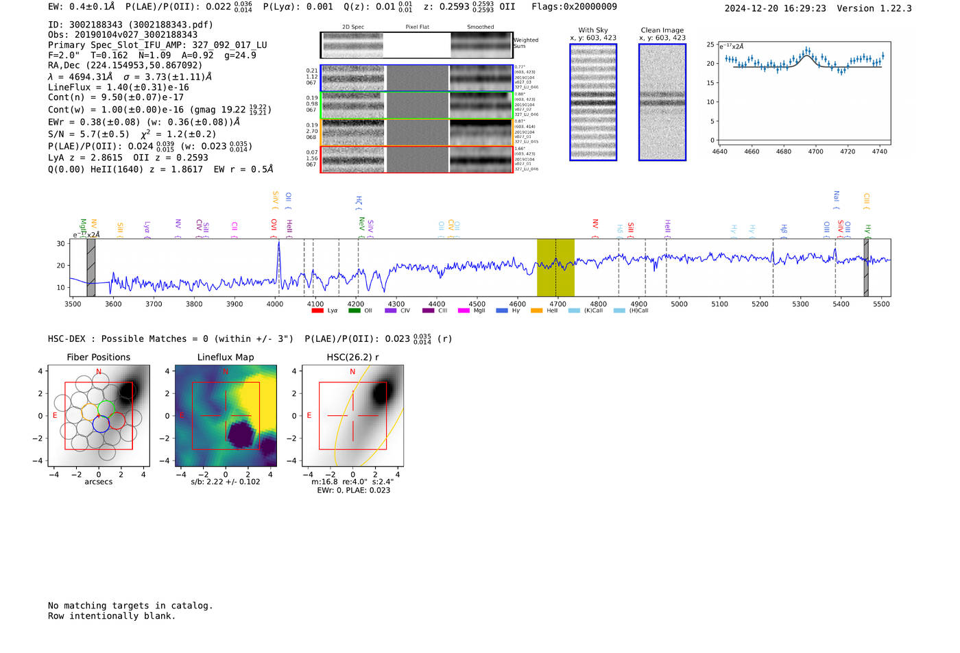Click the blue-circled fiber in Fiber Positions

(x=101, y=424)
